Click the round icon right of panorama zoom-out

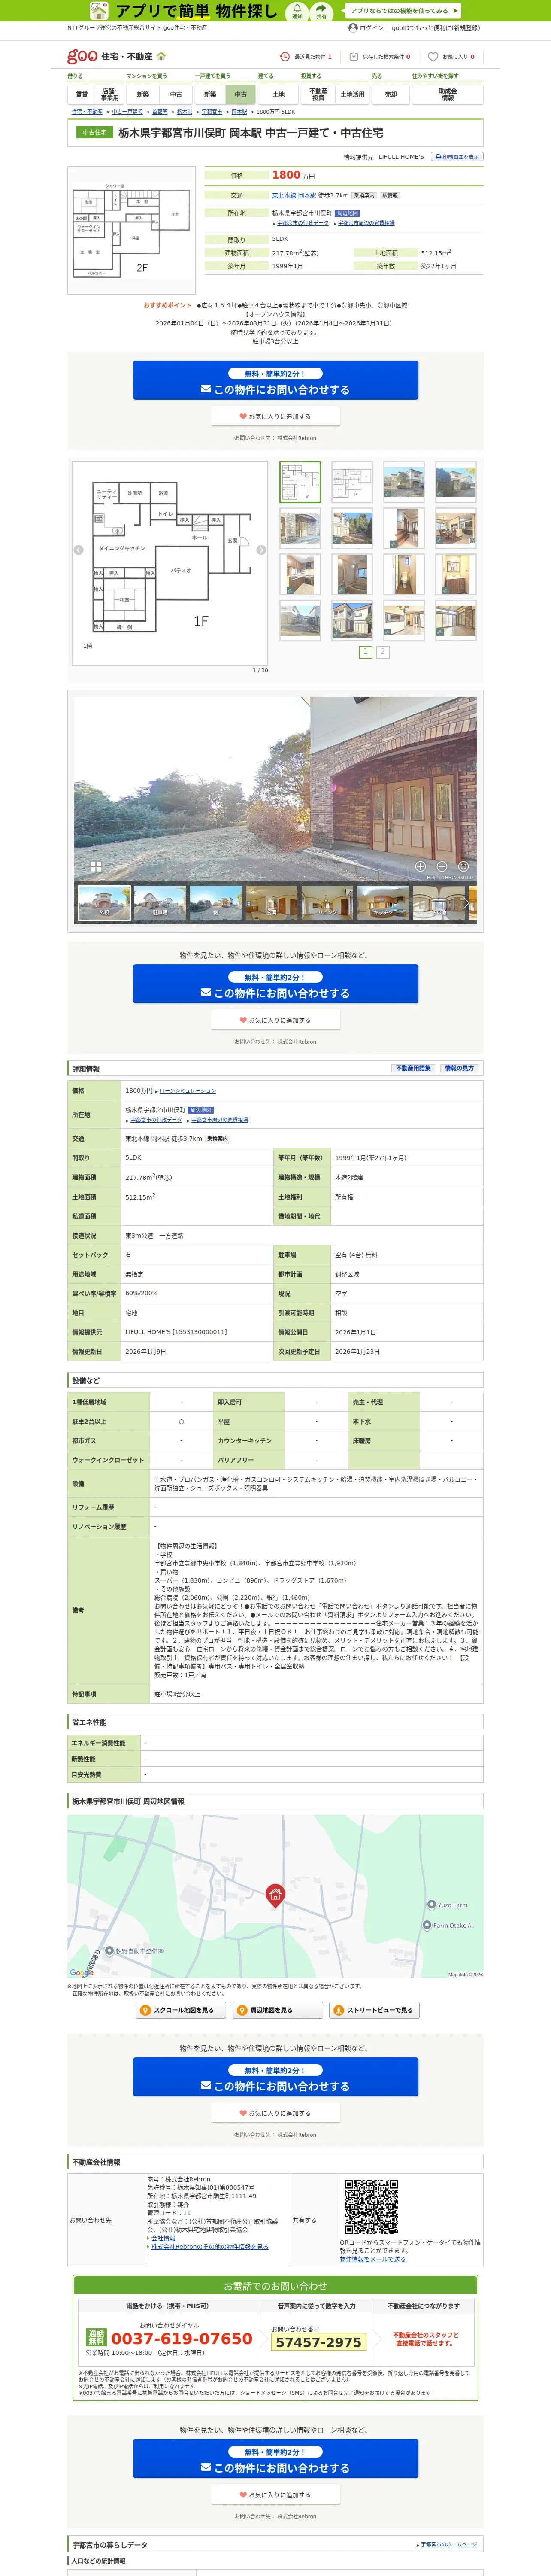click(x=463, y=866)
